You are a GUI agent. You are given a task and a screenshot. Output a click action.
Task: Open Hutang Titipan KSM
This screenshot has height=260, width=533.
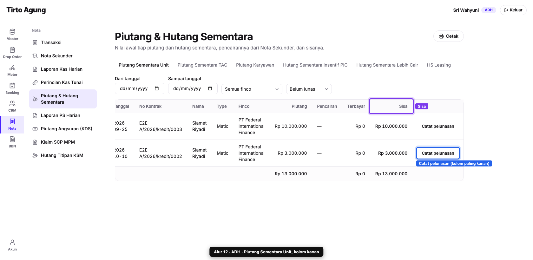pyautogui.click(x=63, y=155)
